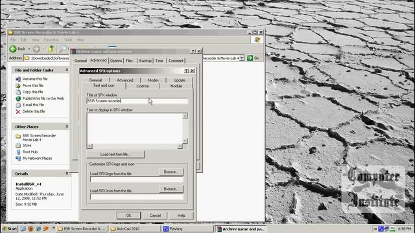The image size is (415, 233).
Task: Click My Network Places icon
Action: point(18,158)
